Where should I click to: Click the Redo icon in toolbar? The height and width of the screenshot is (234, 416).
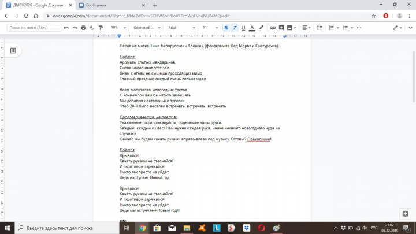[75, 28]
